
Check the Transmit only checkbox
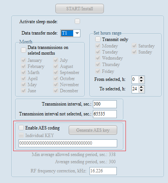pyautogui.click(x=98, y=39)
